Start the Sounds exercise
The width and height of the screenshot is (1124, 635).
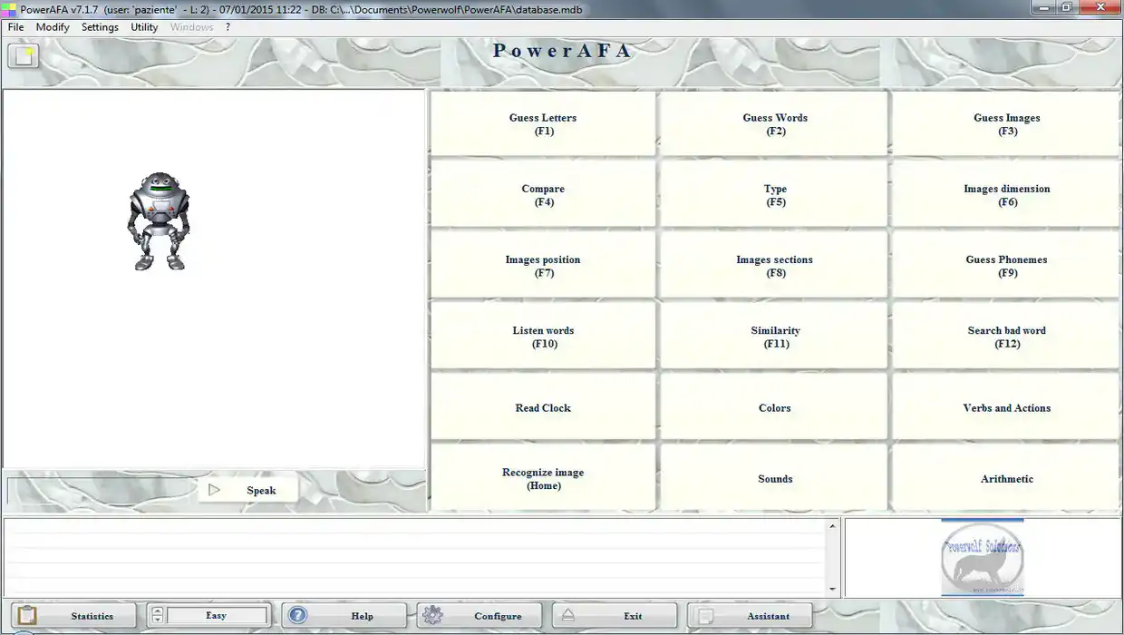775,478
